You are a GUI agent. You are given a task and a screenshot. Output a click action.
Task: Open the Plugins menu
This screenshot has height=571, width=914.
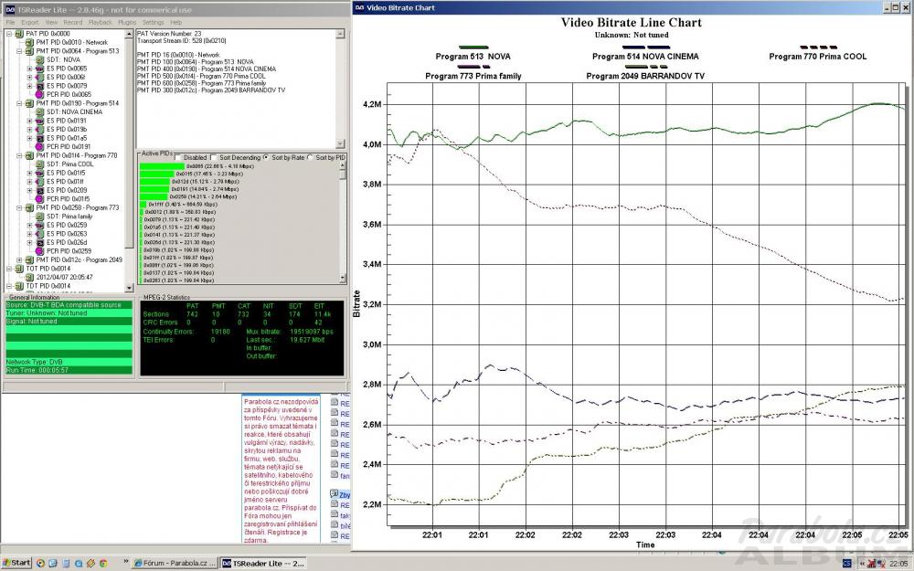click(126, 21)
